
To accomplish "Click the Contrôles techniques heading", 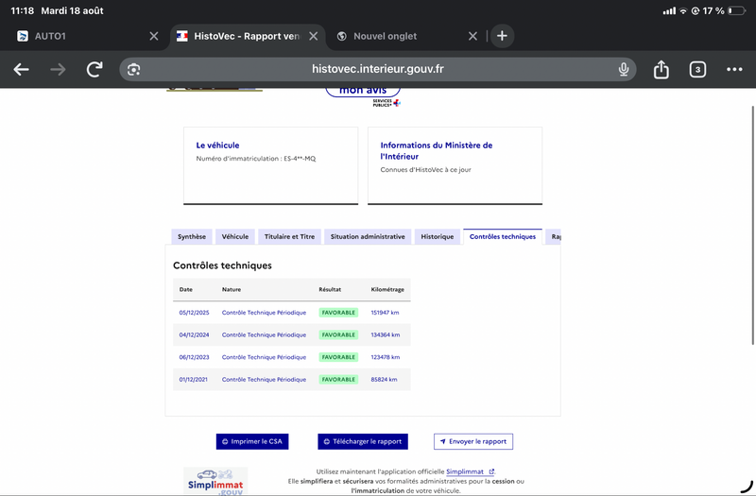I will pyautogui.click(x=222, y=265).
